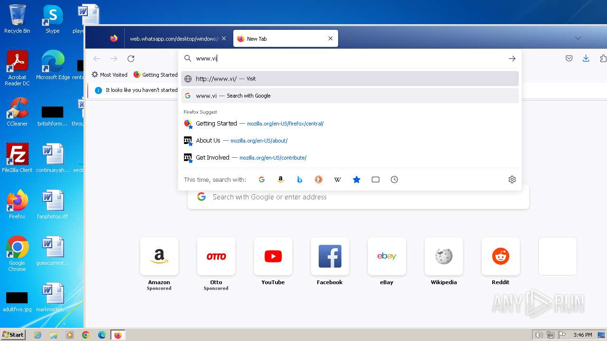607x341 pixels.
Task: Select Google Chrome desktop shortcut
Action: pyautogui.click(x=17, y=254)
